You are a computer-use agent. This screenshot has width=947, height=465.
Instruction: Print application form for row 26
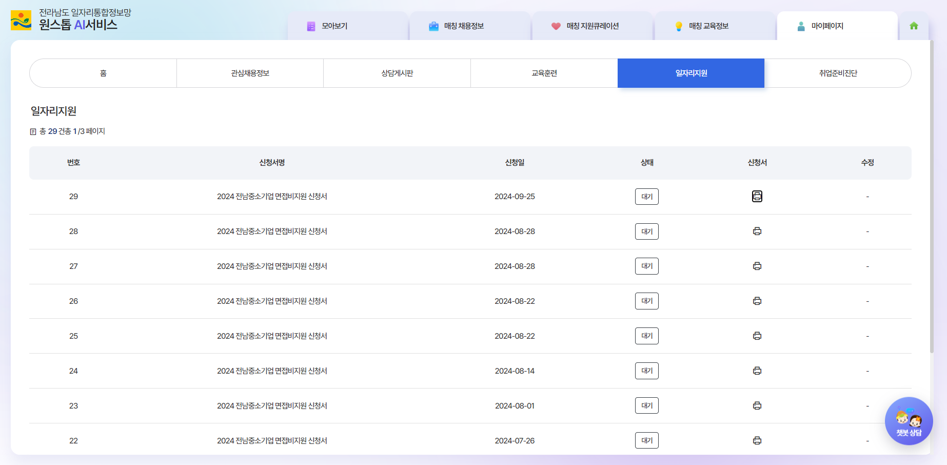tap(757, 301)
